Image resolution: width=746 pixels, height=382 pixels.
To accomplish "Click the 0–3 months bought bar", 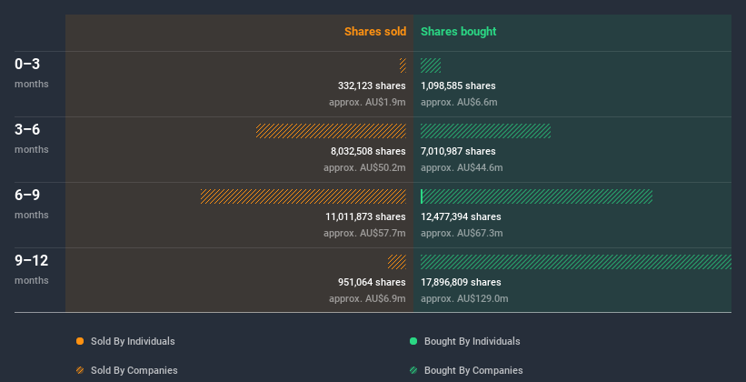I will [431, 65].
